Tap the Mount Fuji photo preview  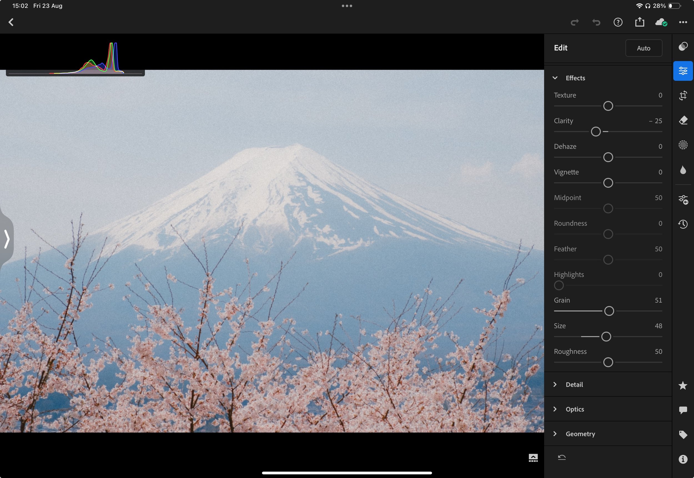pos(272,251)
